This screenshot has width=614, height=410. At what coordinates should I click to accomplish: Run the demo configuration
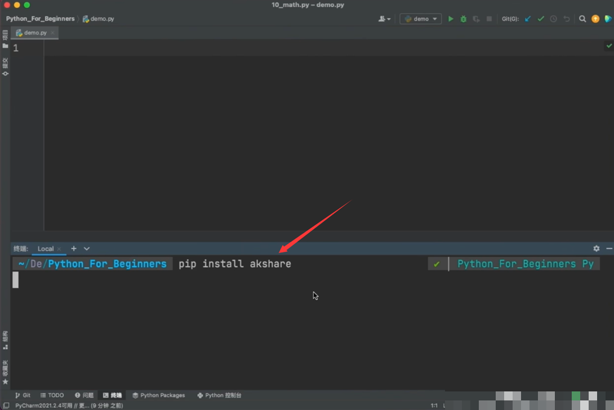click(451, 19)
